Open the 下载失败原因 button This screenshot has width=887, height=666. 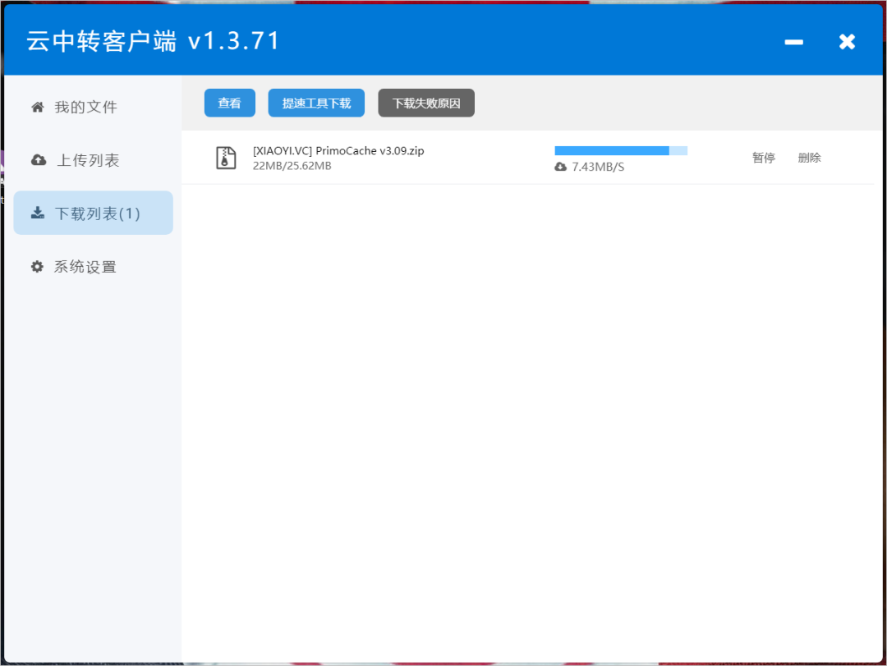point(426,103)
